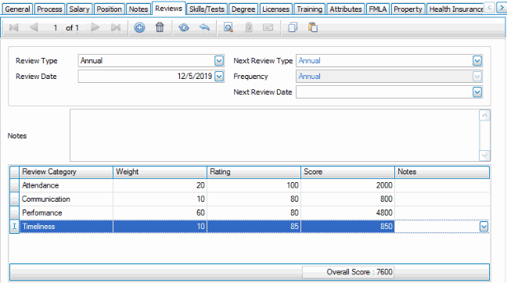Viewport: 507px width, 283px height.
Task: Click the undo arrow icon
Action: click(204, 28)
